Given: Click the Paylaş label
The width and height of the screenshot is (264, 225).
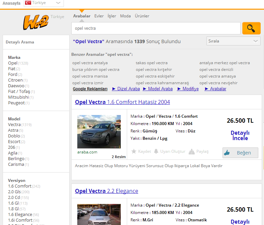Looking at the screenshot, I should [202, 151].
